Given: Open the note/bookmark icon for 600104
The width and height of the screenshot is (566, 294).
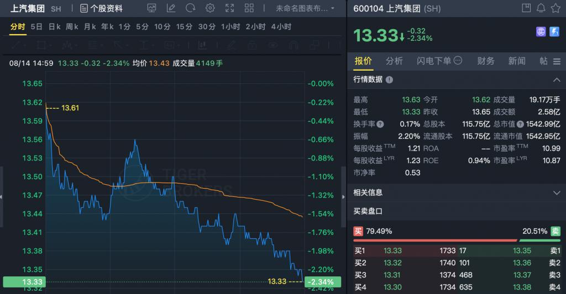Looking at the screenshot, I should tap(526, 8).
